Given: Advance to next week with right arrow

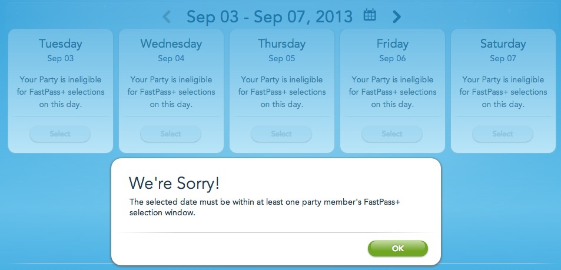Looking at the screenshot, I should tap(397, 16).
